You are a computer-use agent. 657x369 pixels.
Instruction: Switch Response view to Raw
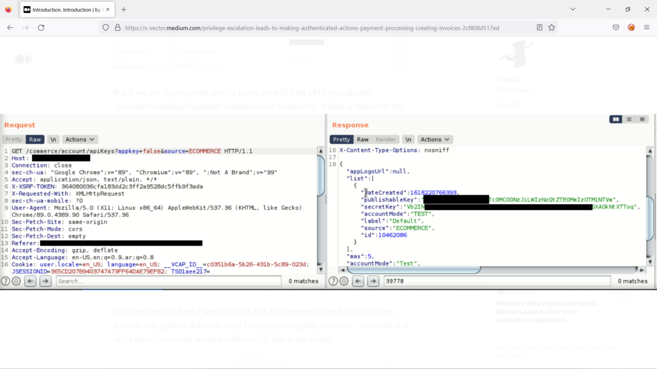click(362, 139)
